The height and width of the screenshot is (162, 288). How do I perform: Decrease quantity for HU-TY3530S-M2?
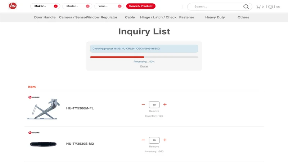pos(143,140)
